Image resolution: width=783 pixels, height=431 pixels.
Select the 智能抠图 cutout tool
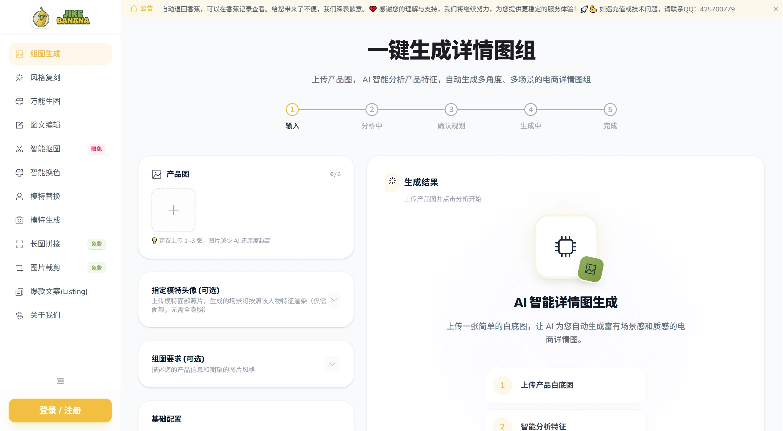tap(45, 149)
